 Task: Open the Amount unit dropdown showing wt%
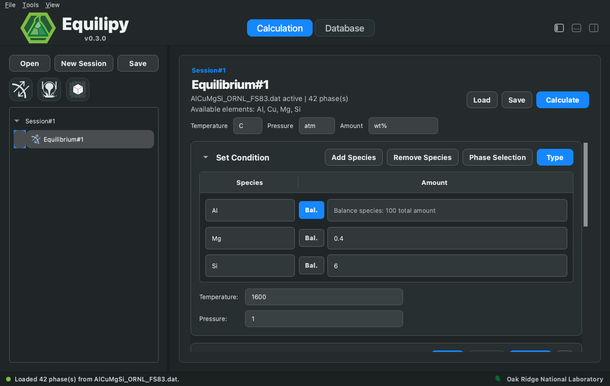click(x=403, y=125)
